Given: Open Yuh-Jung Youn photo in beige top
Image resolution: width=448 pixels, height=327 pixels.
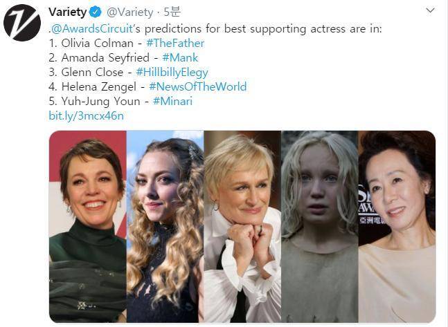Looking at the screenshot, I should (x=397, y=227).
